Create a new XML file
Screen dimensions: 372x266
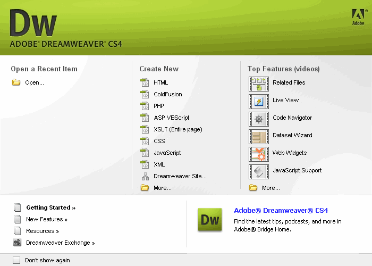coord(159,164)
